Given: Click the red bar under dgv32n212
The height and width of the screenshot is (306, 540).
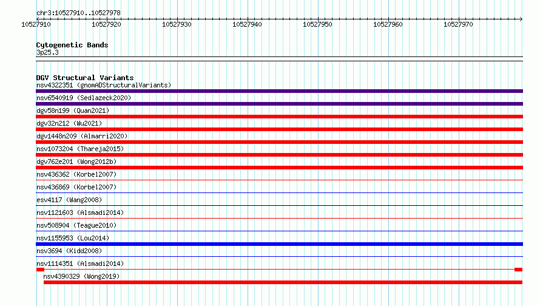Looking at the screenshot, I should pos(279,129).
